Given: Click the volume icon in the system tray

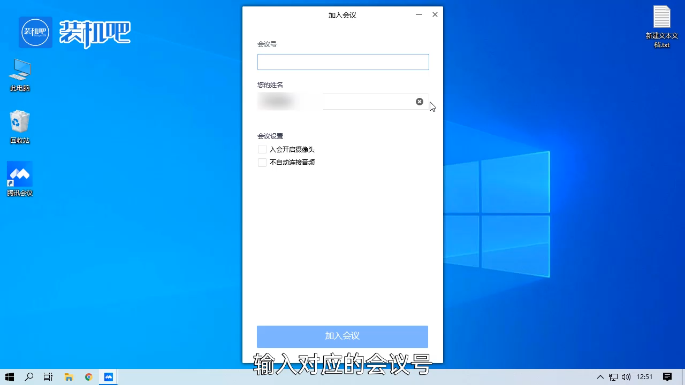Looking at the screenshot, I should (626, 377).
